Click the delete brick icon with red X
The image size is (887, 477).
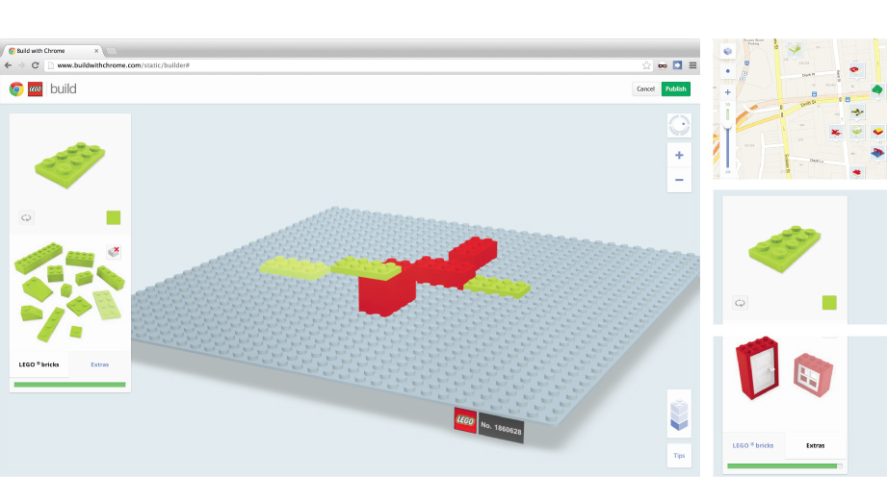point(113,252)
